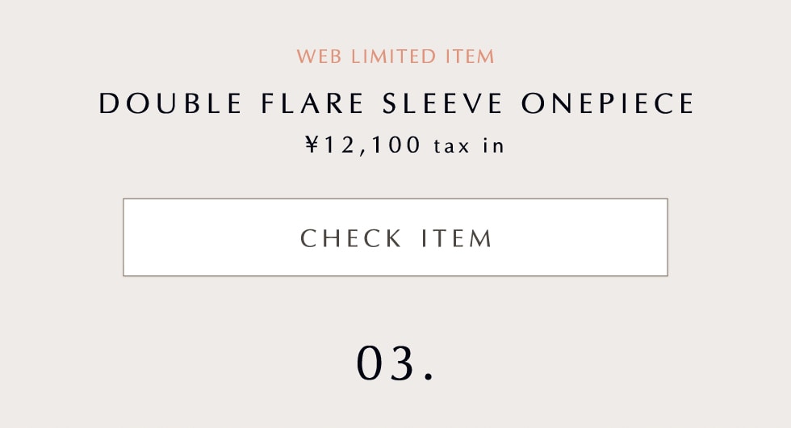Open the Double Flare Sleeve Onepiece title

coord(395,104)
